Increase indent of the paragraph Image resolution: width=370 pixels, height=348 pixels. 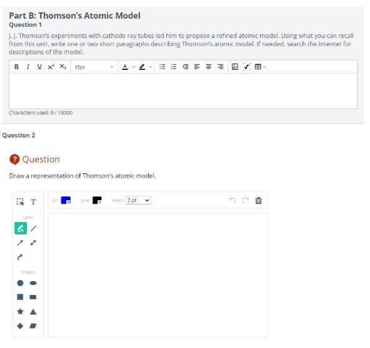186,67
